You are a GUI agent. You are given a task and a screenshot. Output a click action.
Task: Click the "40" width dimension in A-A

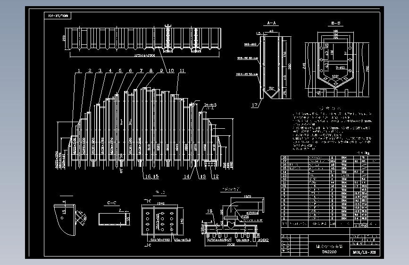[x=271, y=31]
